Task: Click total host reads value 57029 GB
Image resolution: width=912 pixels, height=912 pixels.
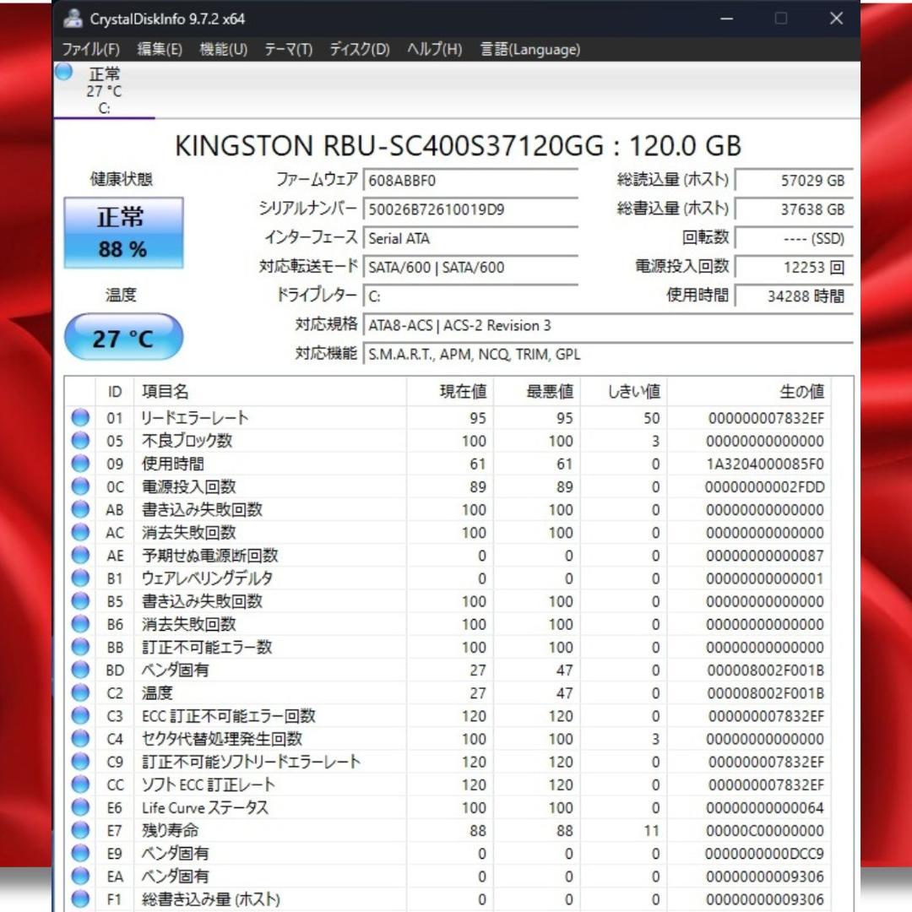Action: pyautogui.click(x=794, y=181)
